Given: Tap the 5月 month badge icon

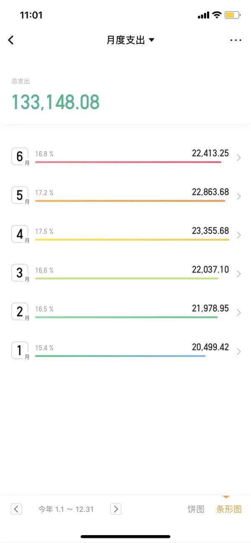Looking at the screenshot, I should coord(20,196).
